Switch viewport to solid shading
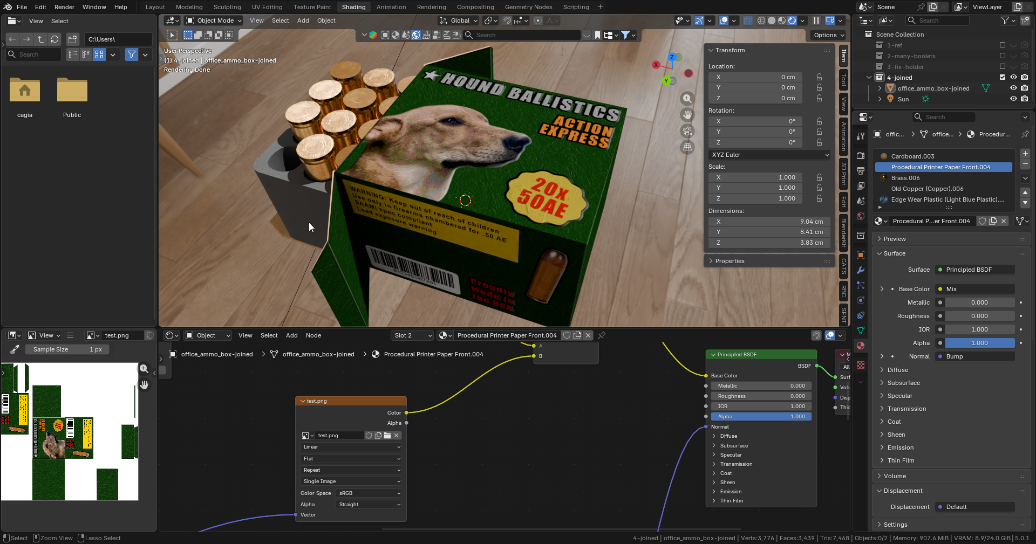This screenshot has width=1036, height=544. [x=772, y=20]
